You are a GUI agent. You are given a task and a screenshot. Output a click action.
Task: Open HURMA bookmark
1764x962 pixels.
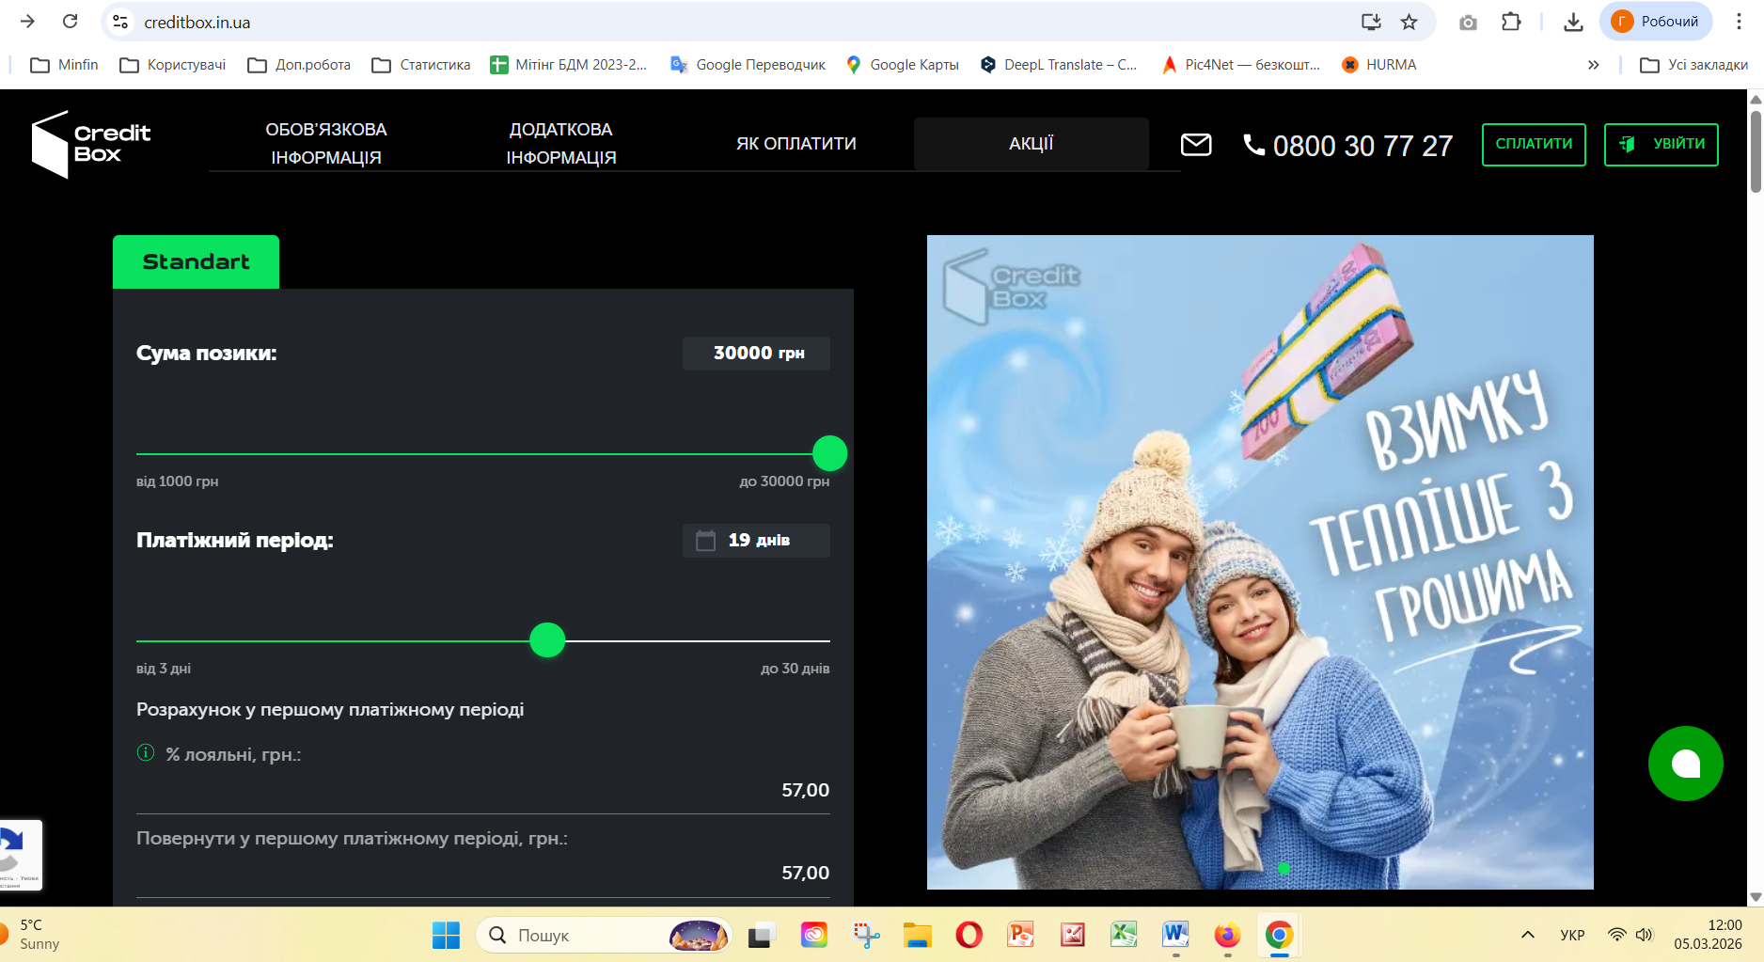(1379, 65)
